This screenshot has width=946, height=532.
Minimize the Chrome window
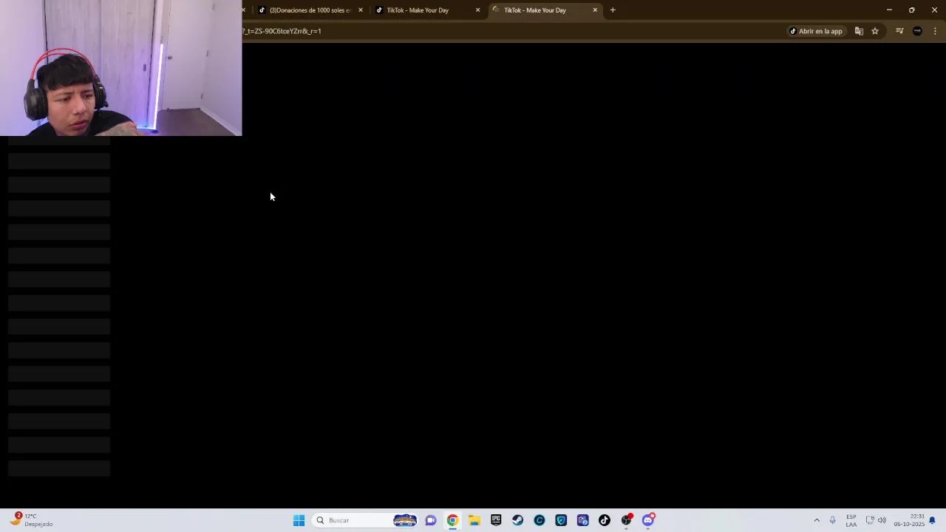tap(889, 10)
